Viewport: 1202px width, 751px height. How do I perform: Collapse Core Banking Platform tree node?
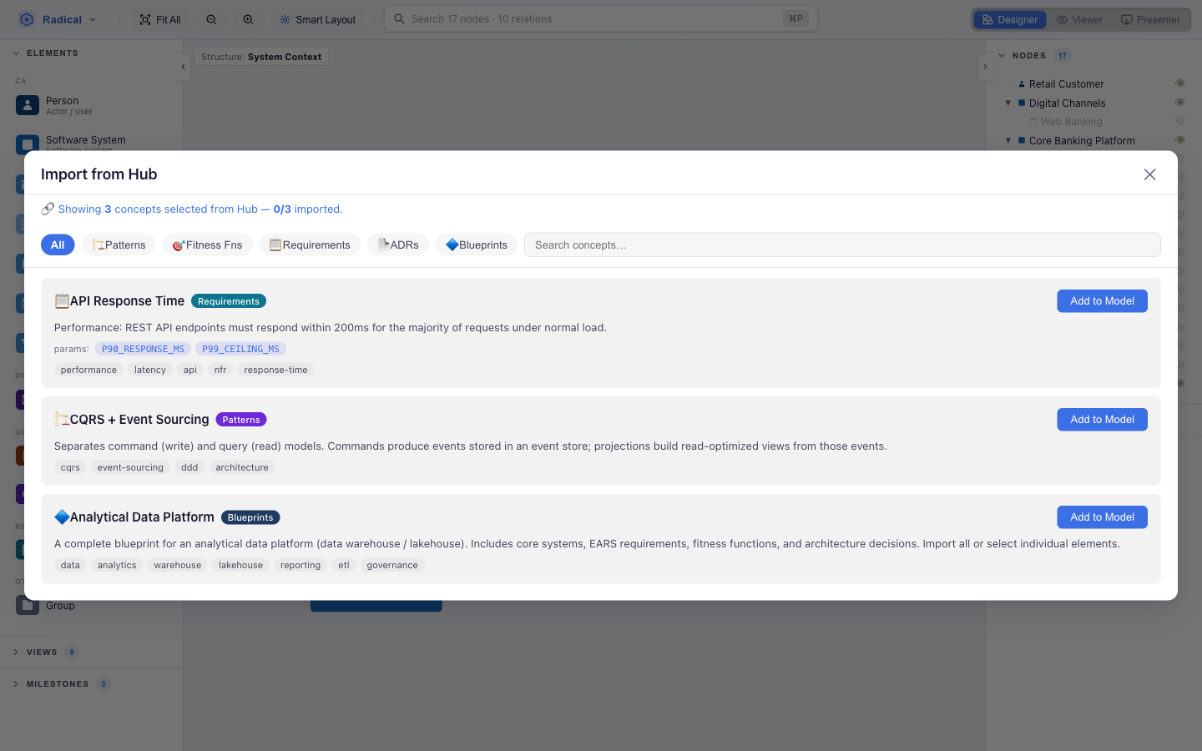click(x=1008, y=141)
